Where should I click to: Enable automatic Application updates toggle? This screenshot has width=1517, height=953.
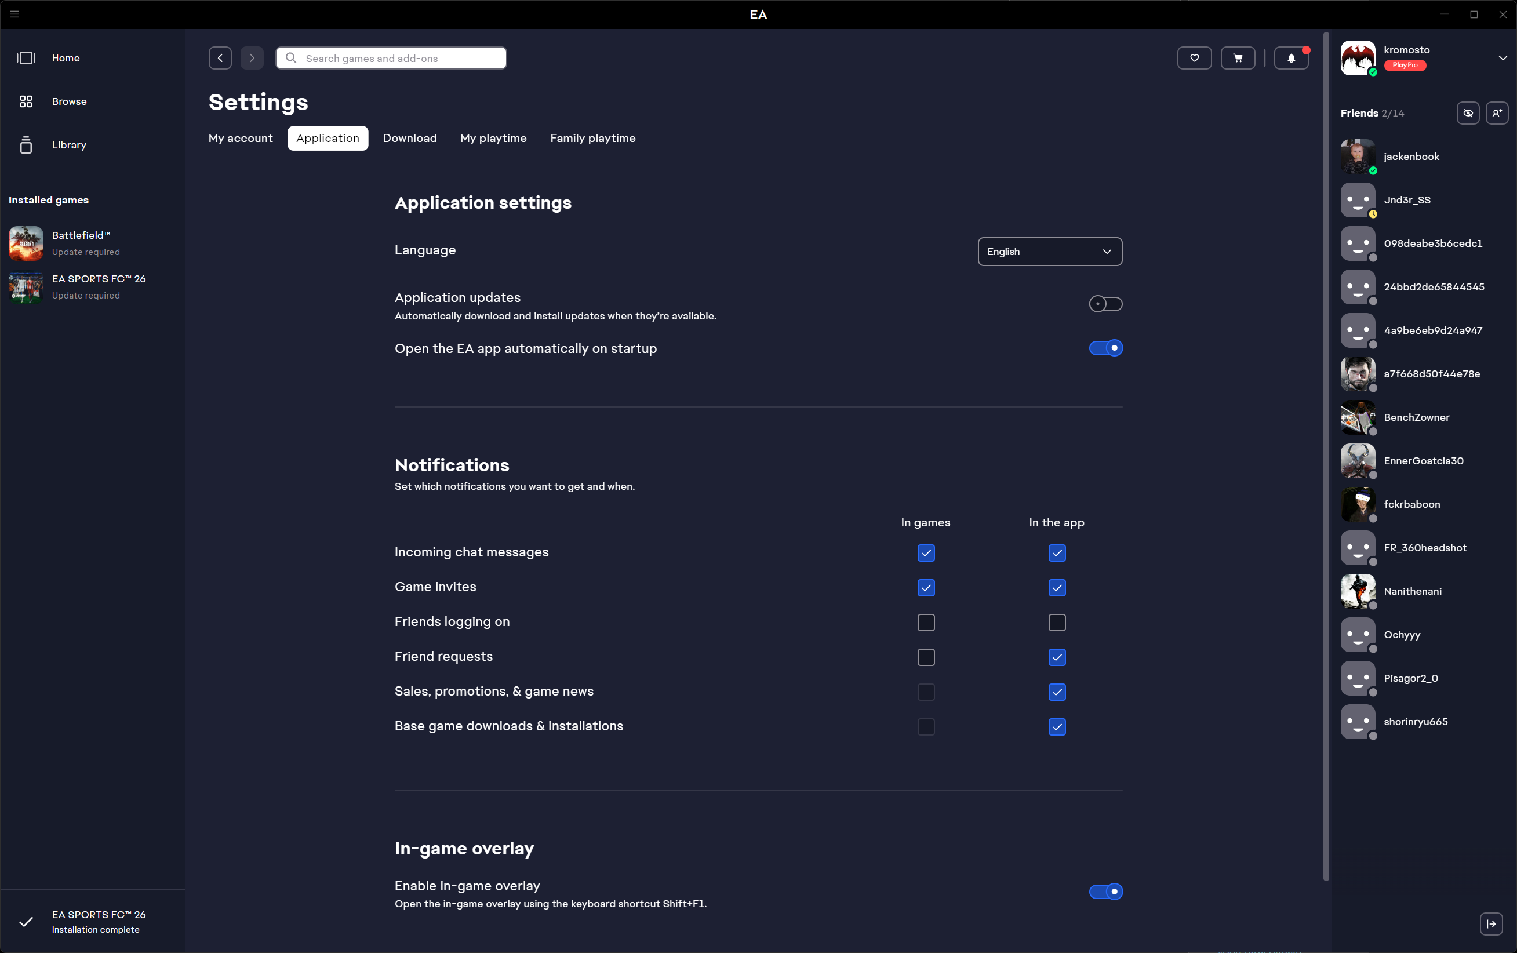1105,304
